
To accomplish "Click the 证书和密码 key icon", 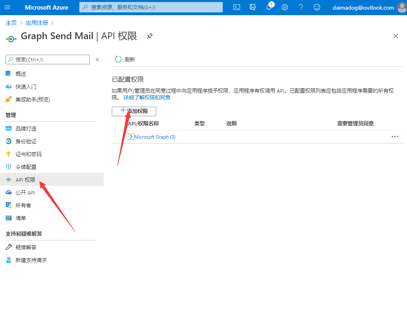I will (x=8, y=154).
